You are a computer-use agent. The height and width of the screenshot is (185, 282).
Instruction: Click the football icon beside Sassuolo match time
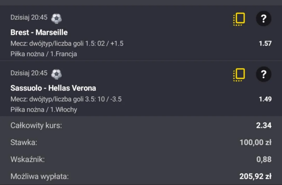tap(56, 74)
